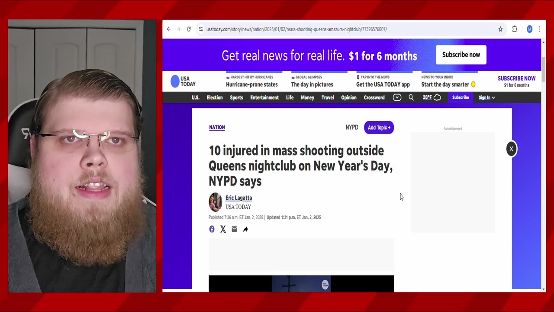The height and width of the screenshot is (312, 554).
Task: Expand more sections circle chevron icon
Action: (x=397, y=97)
